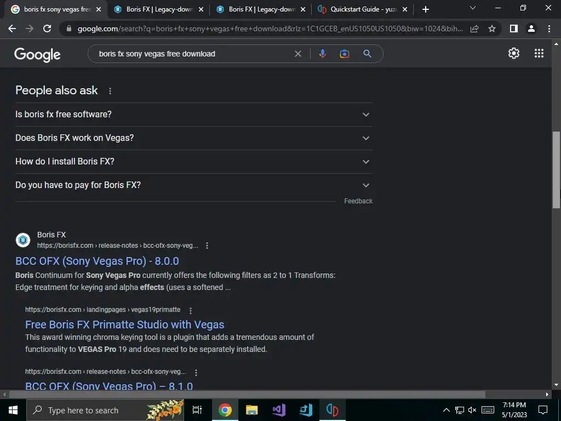Open Google quick settings gear
This screenshot has width=561, height=421.
pos(514,53)
